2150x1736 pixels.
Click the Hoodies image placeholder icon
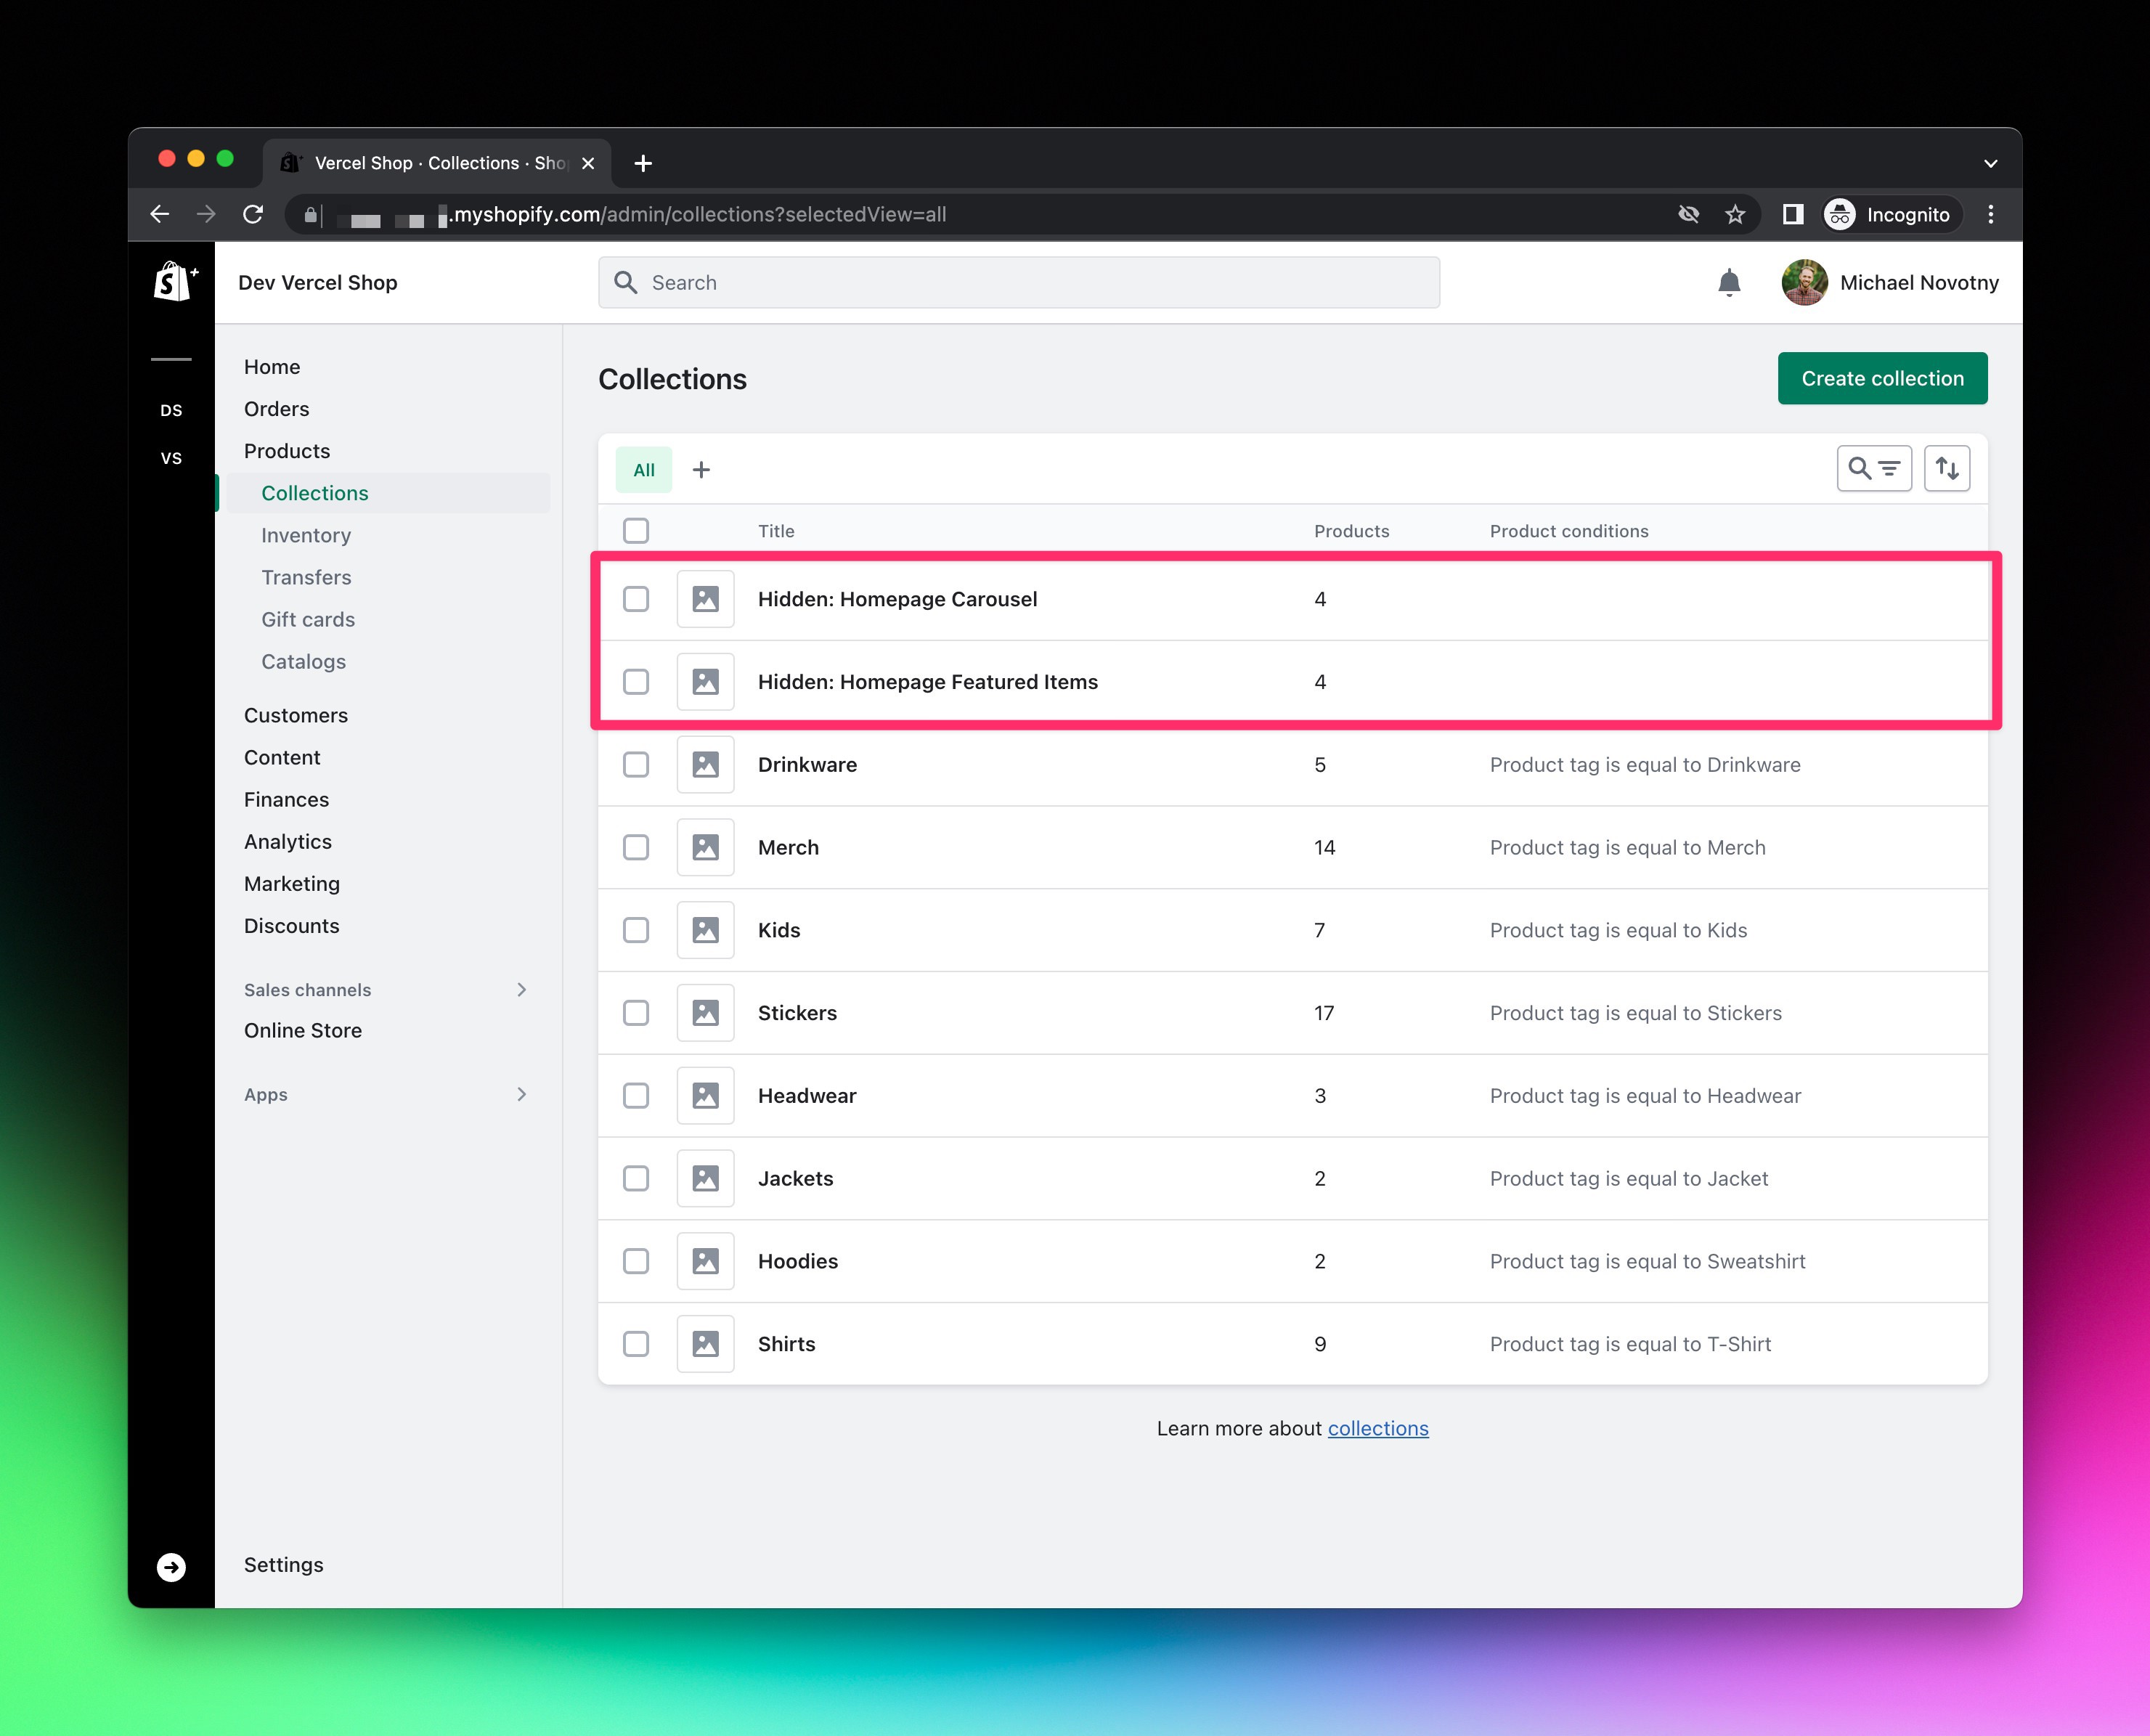[705, 1262]
